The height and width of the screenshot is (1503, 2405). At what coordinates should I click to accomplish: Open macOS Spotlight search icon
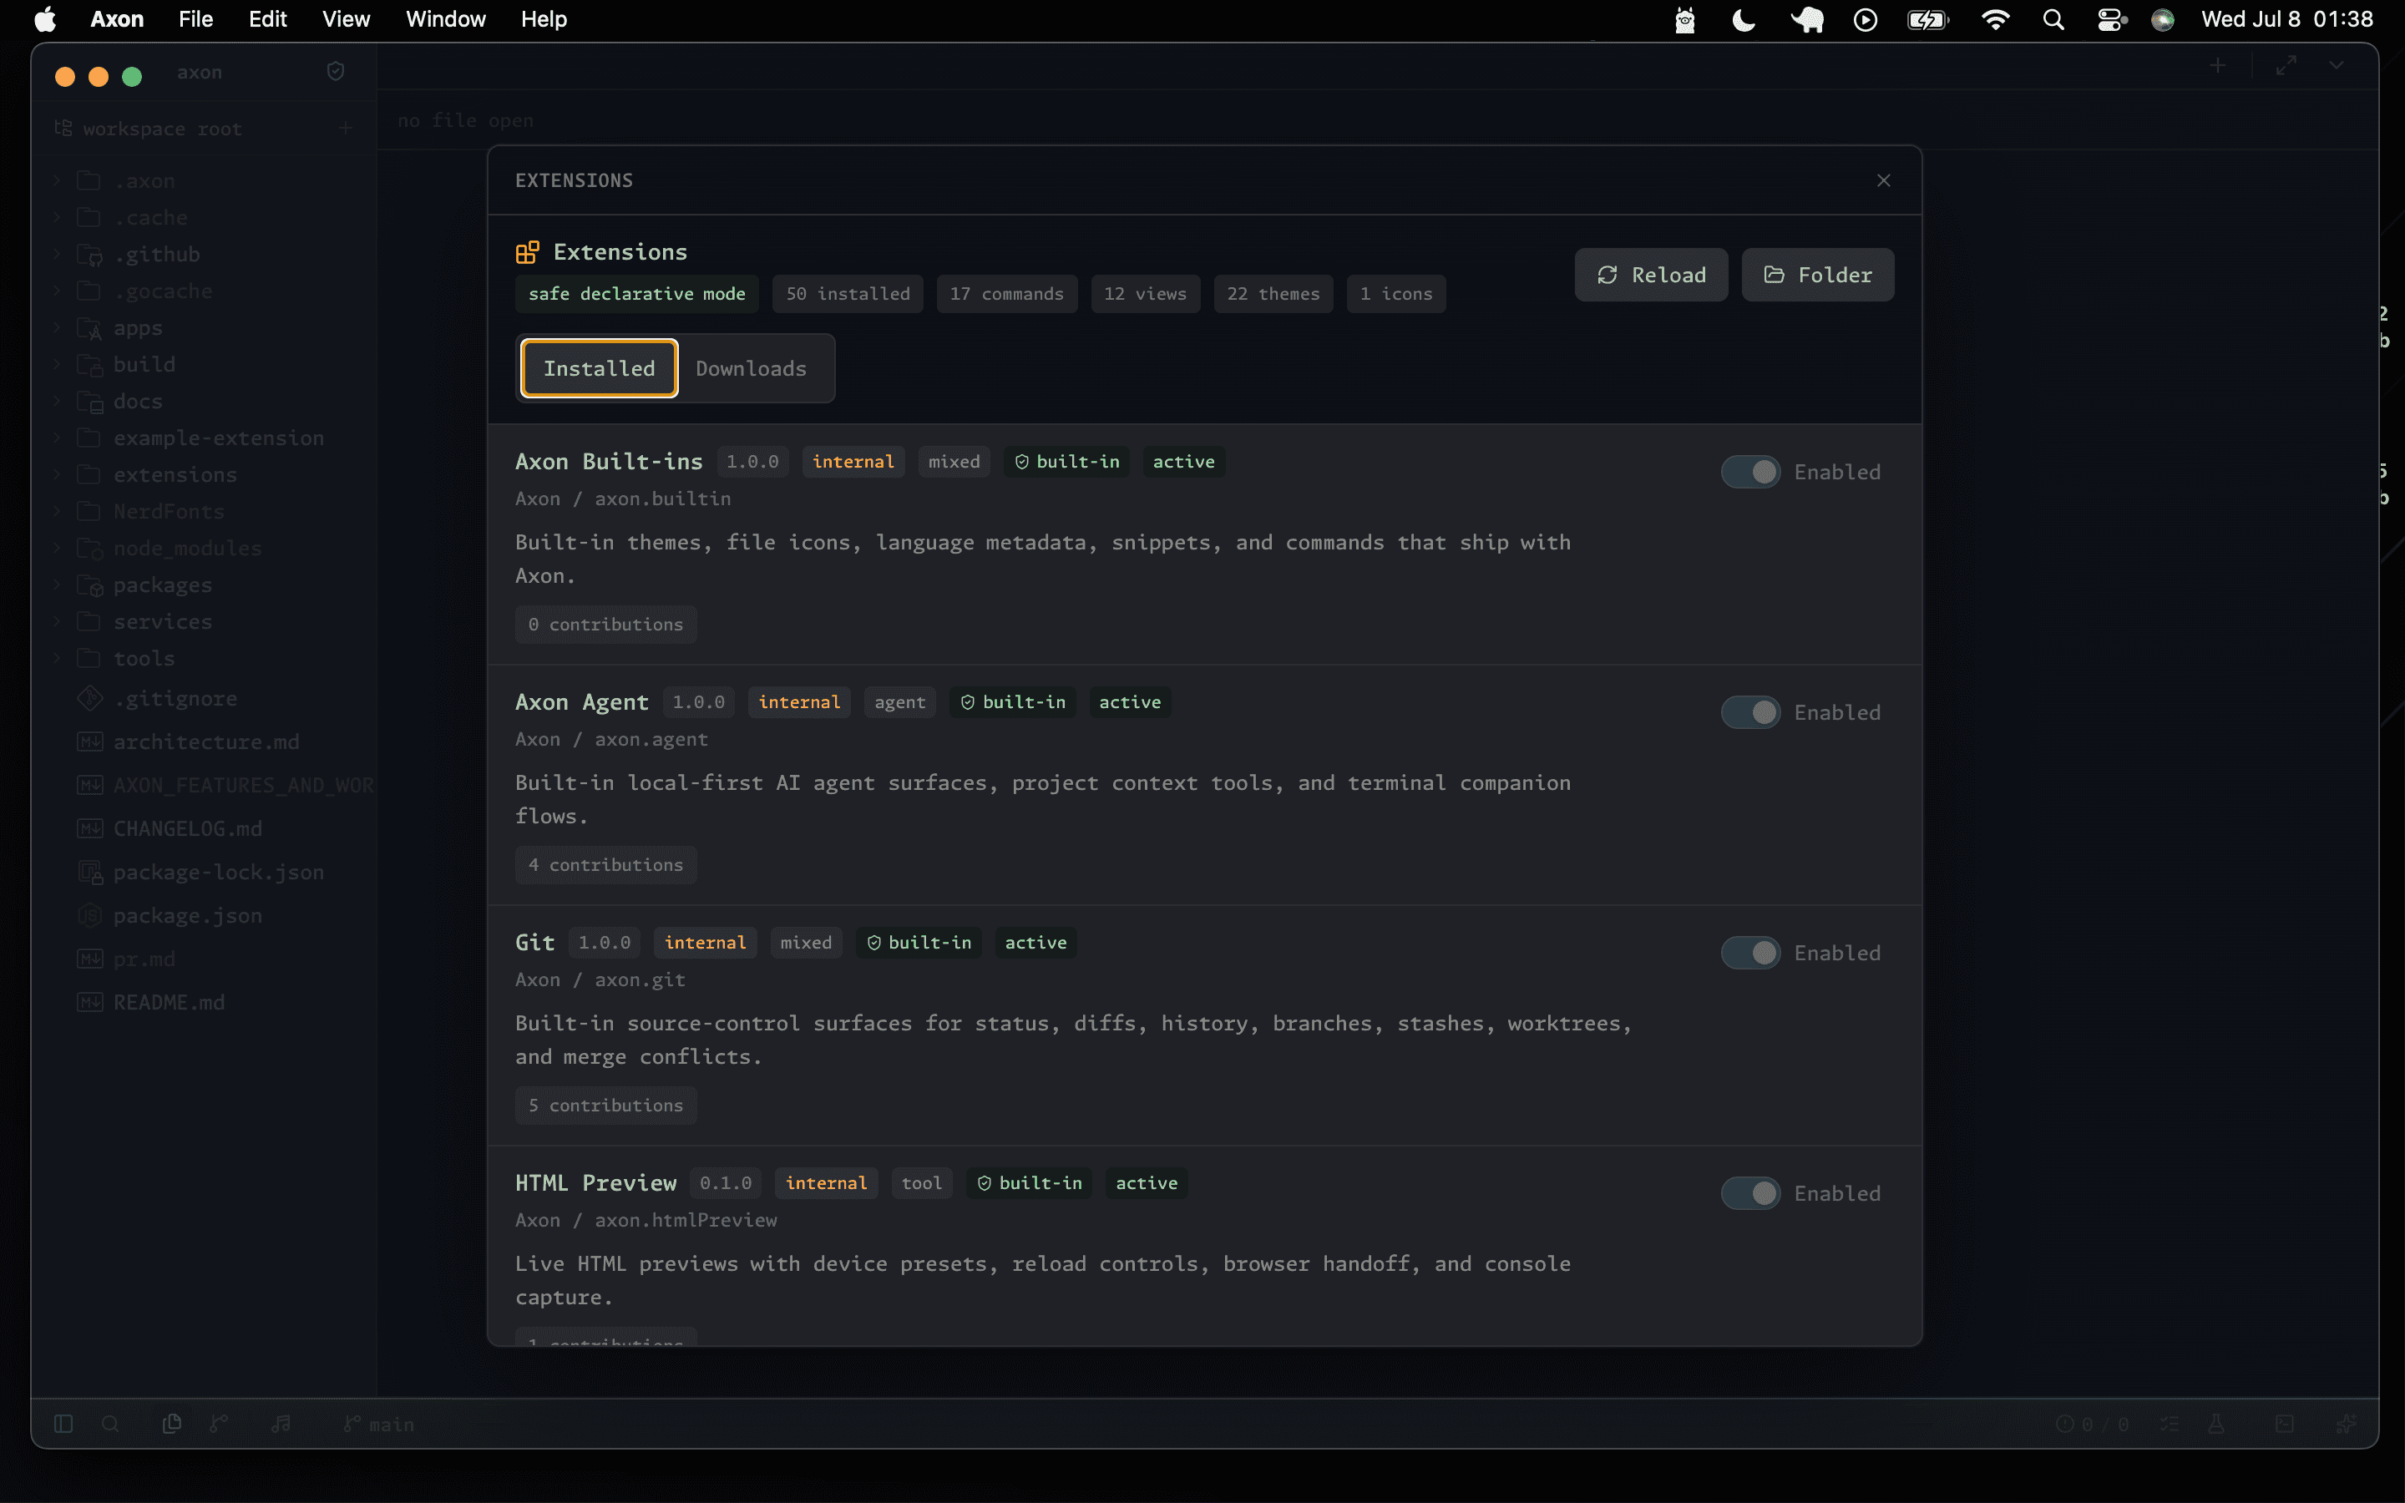coord(2053,20)
